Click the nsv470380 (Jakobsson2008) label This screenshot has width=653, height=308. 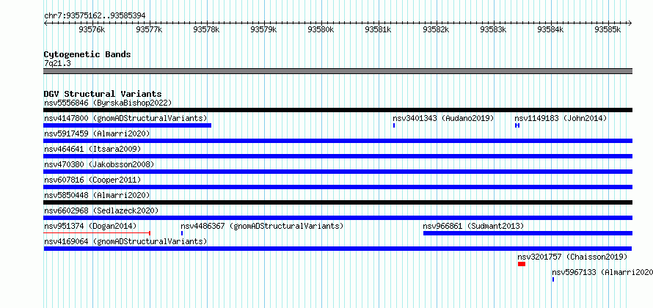pos(99,164)
